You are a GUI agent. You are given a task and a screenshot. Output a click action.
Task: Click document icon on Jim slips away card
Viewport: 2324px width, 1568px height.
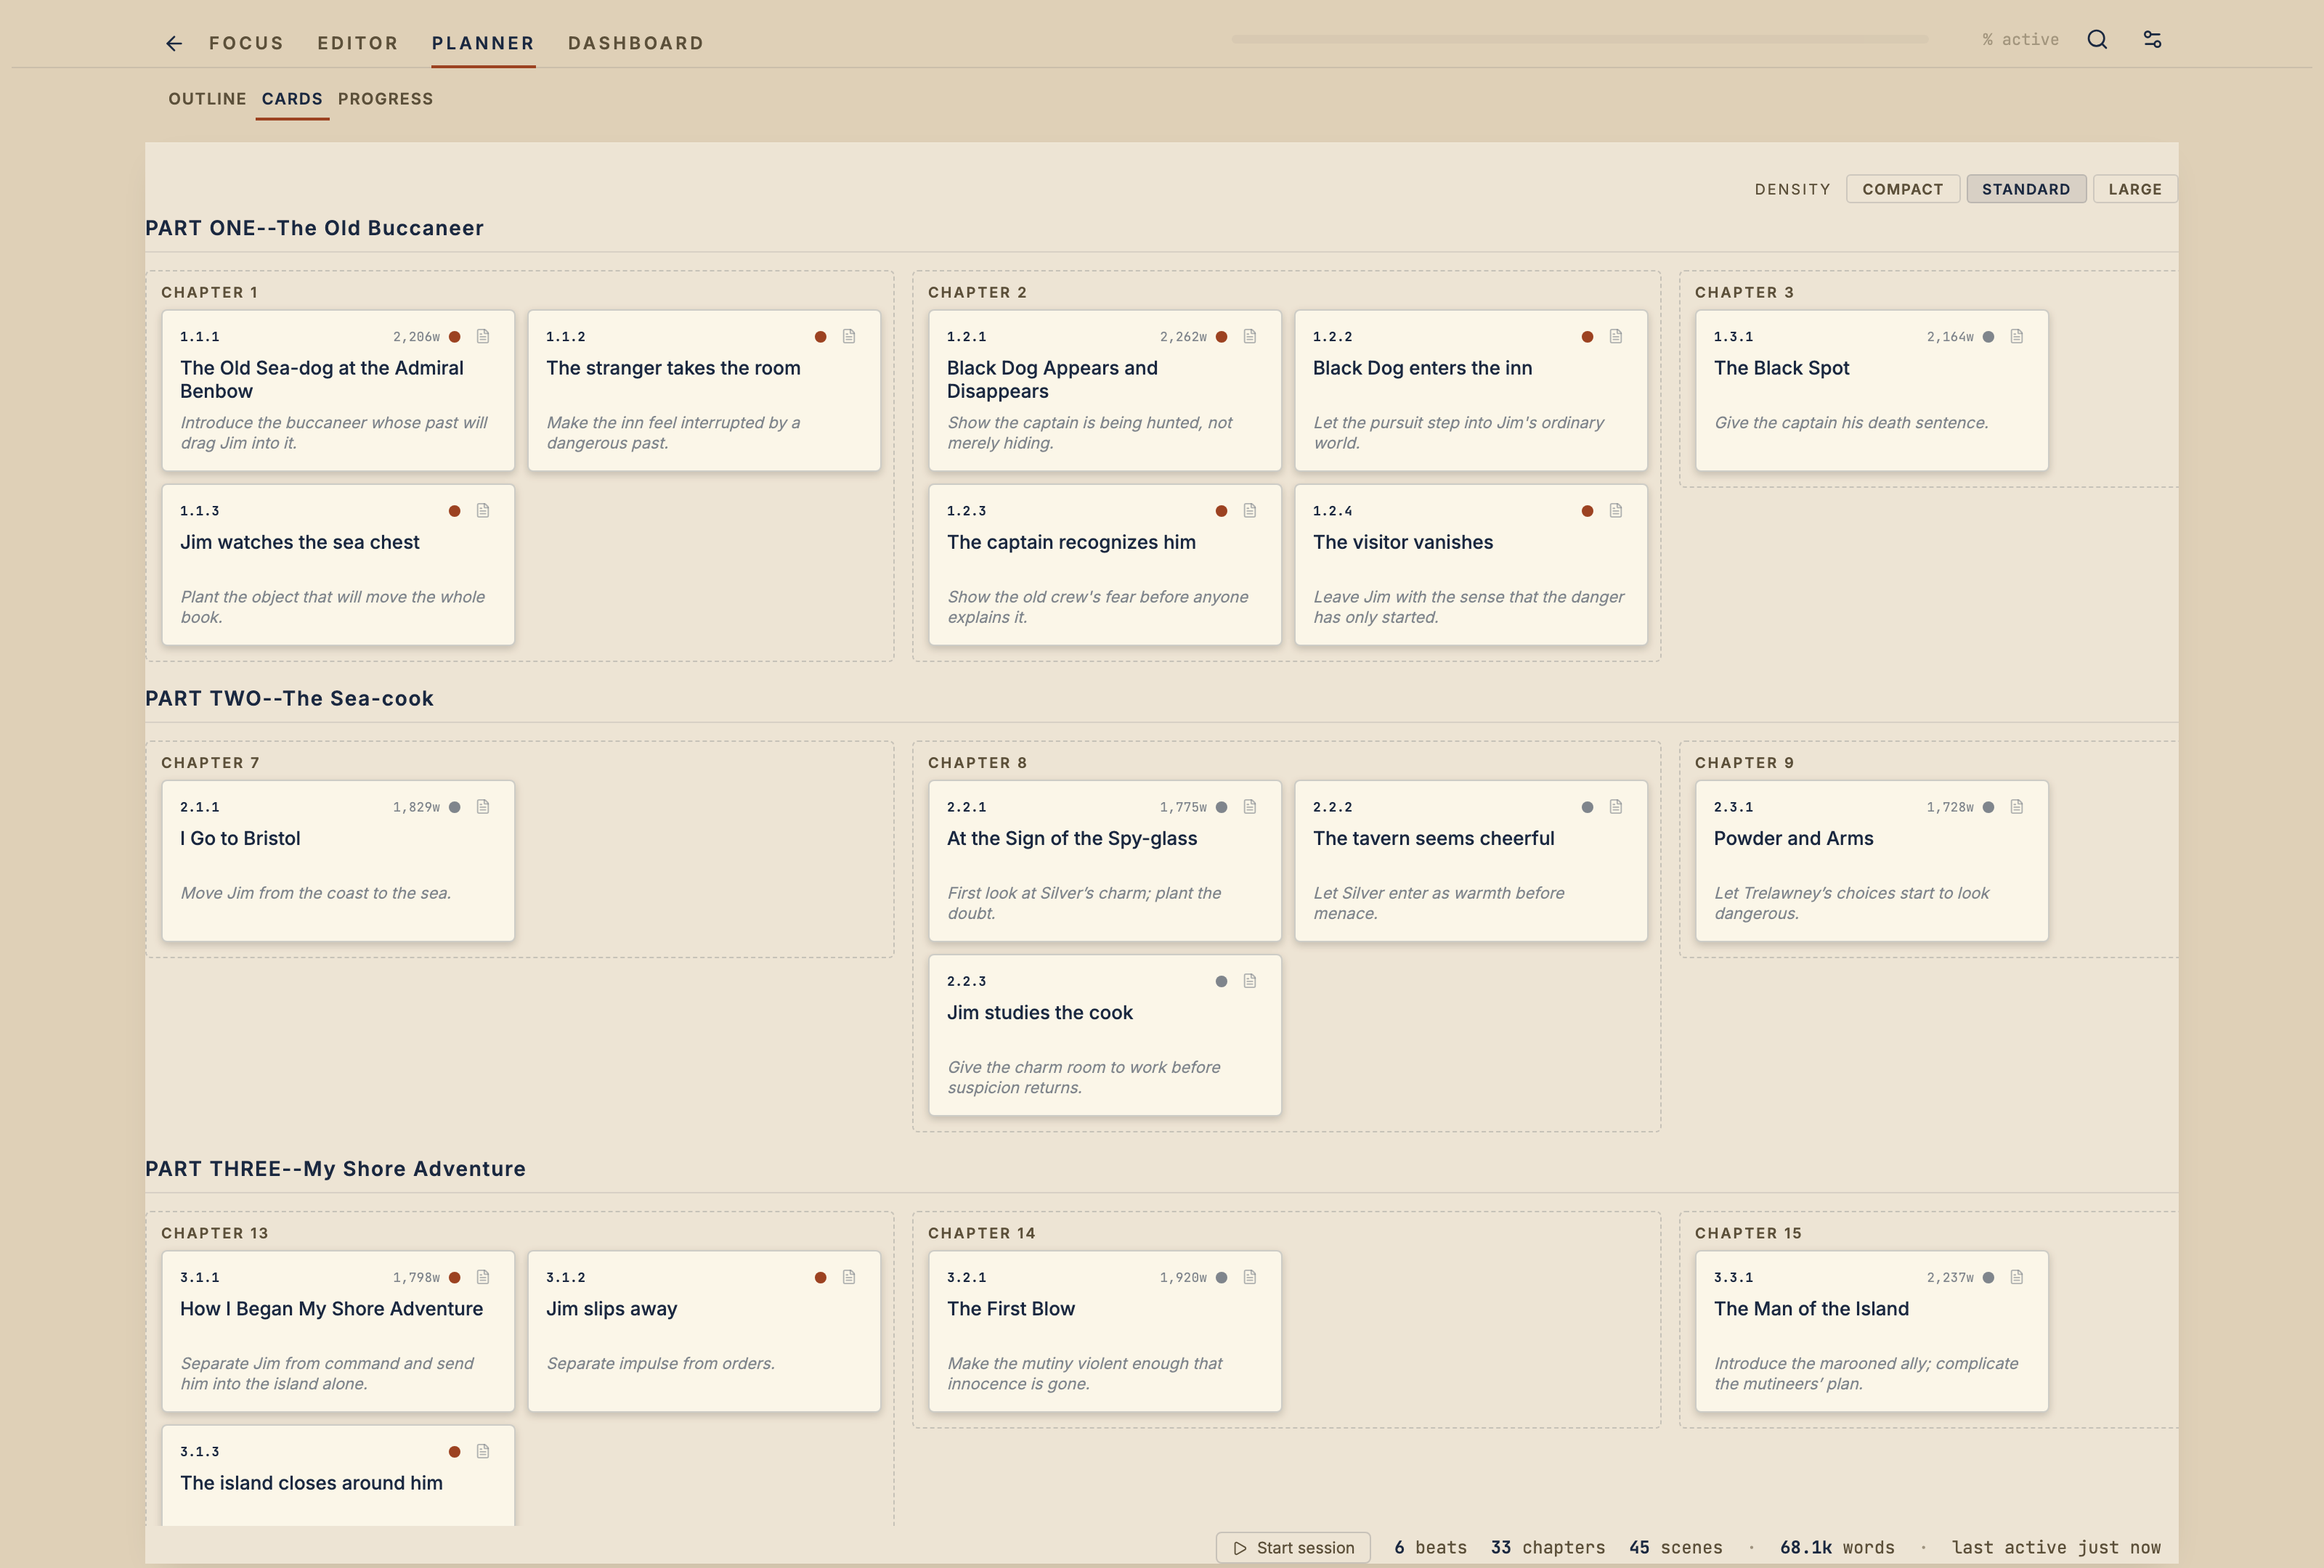pos(849,1277)
